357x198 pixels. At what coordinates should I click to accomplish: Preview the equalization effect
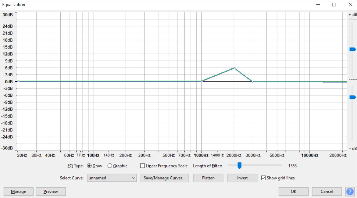[51, 191]
